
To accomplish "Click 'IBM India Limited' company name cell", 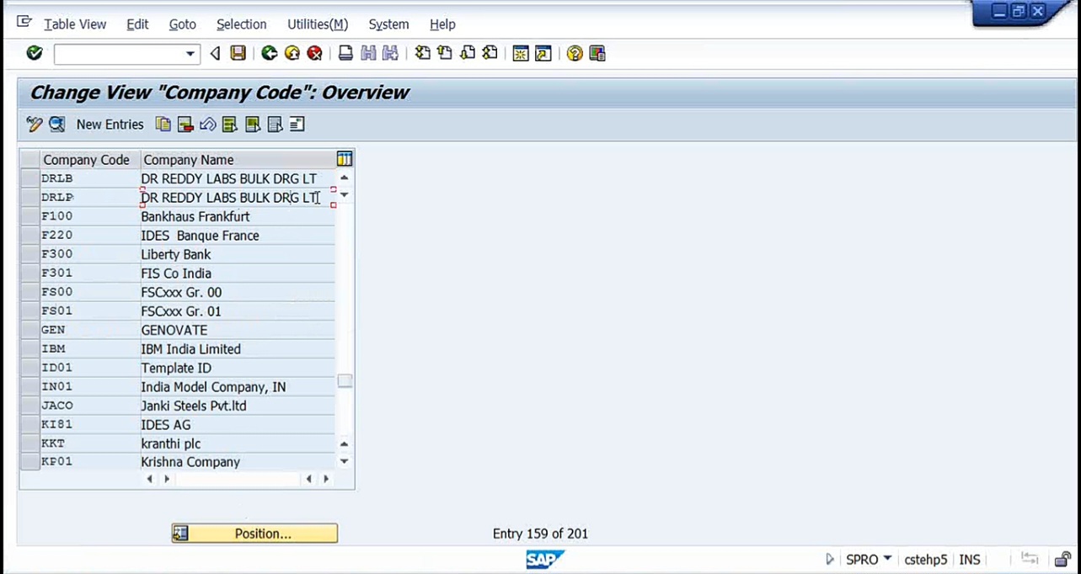I will (x=237, y=348).
